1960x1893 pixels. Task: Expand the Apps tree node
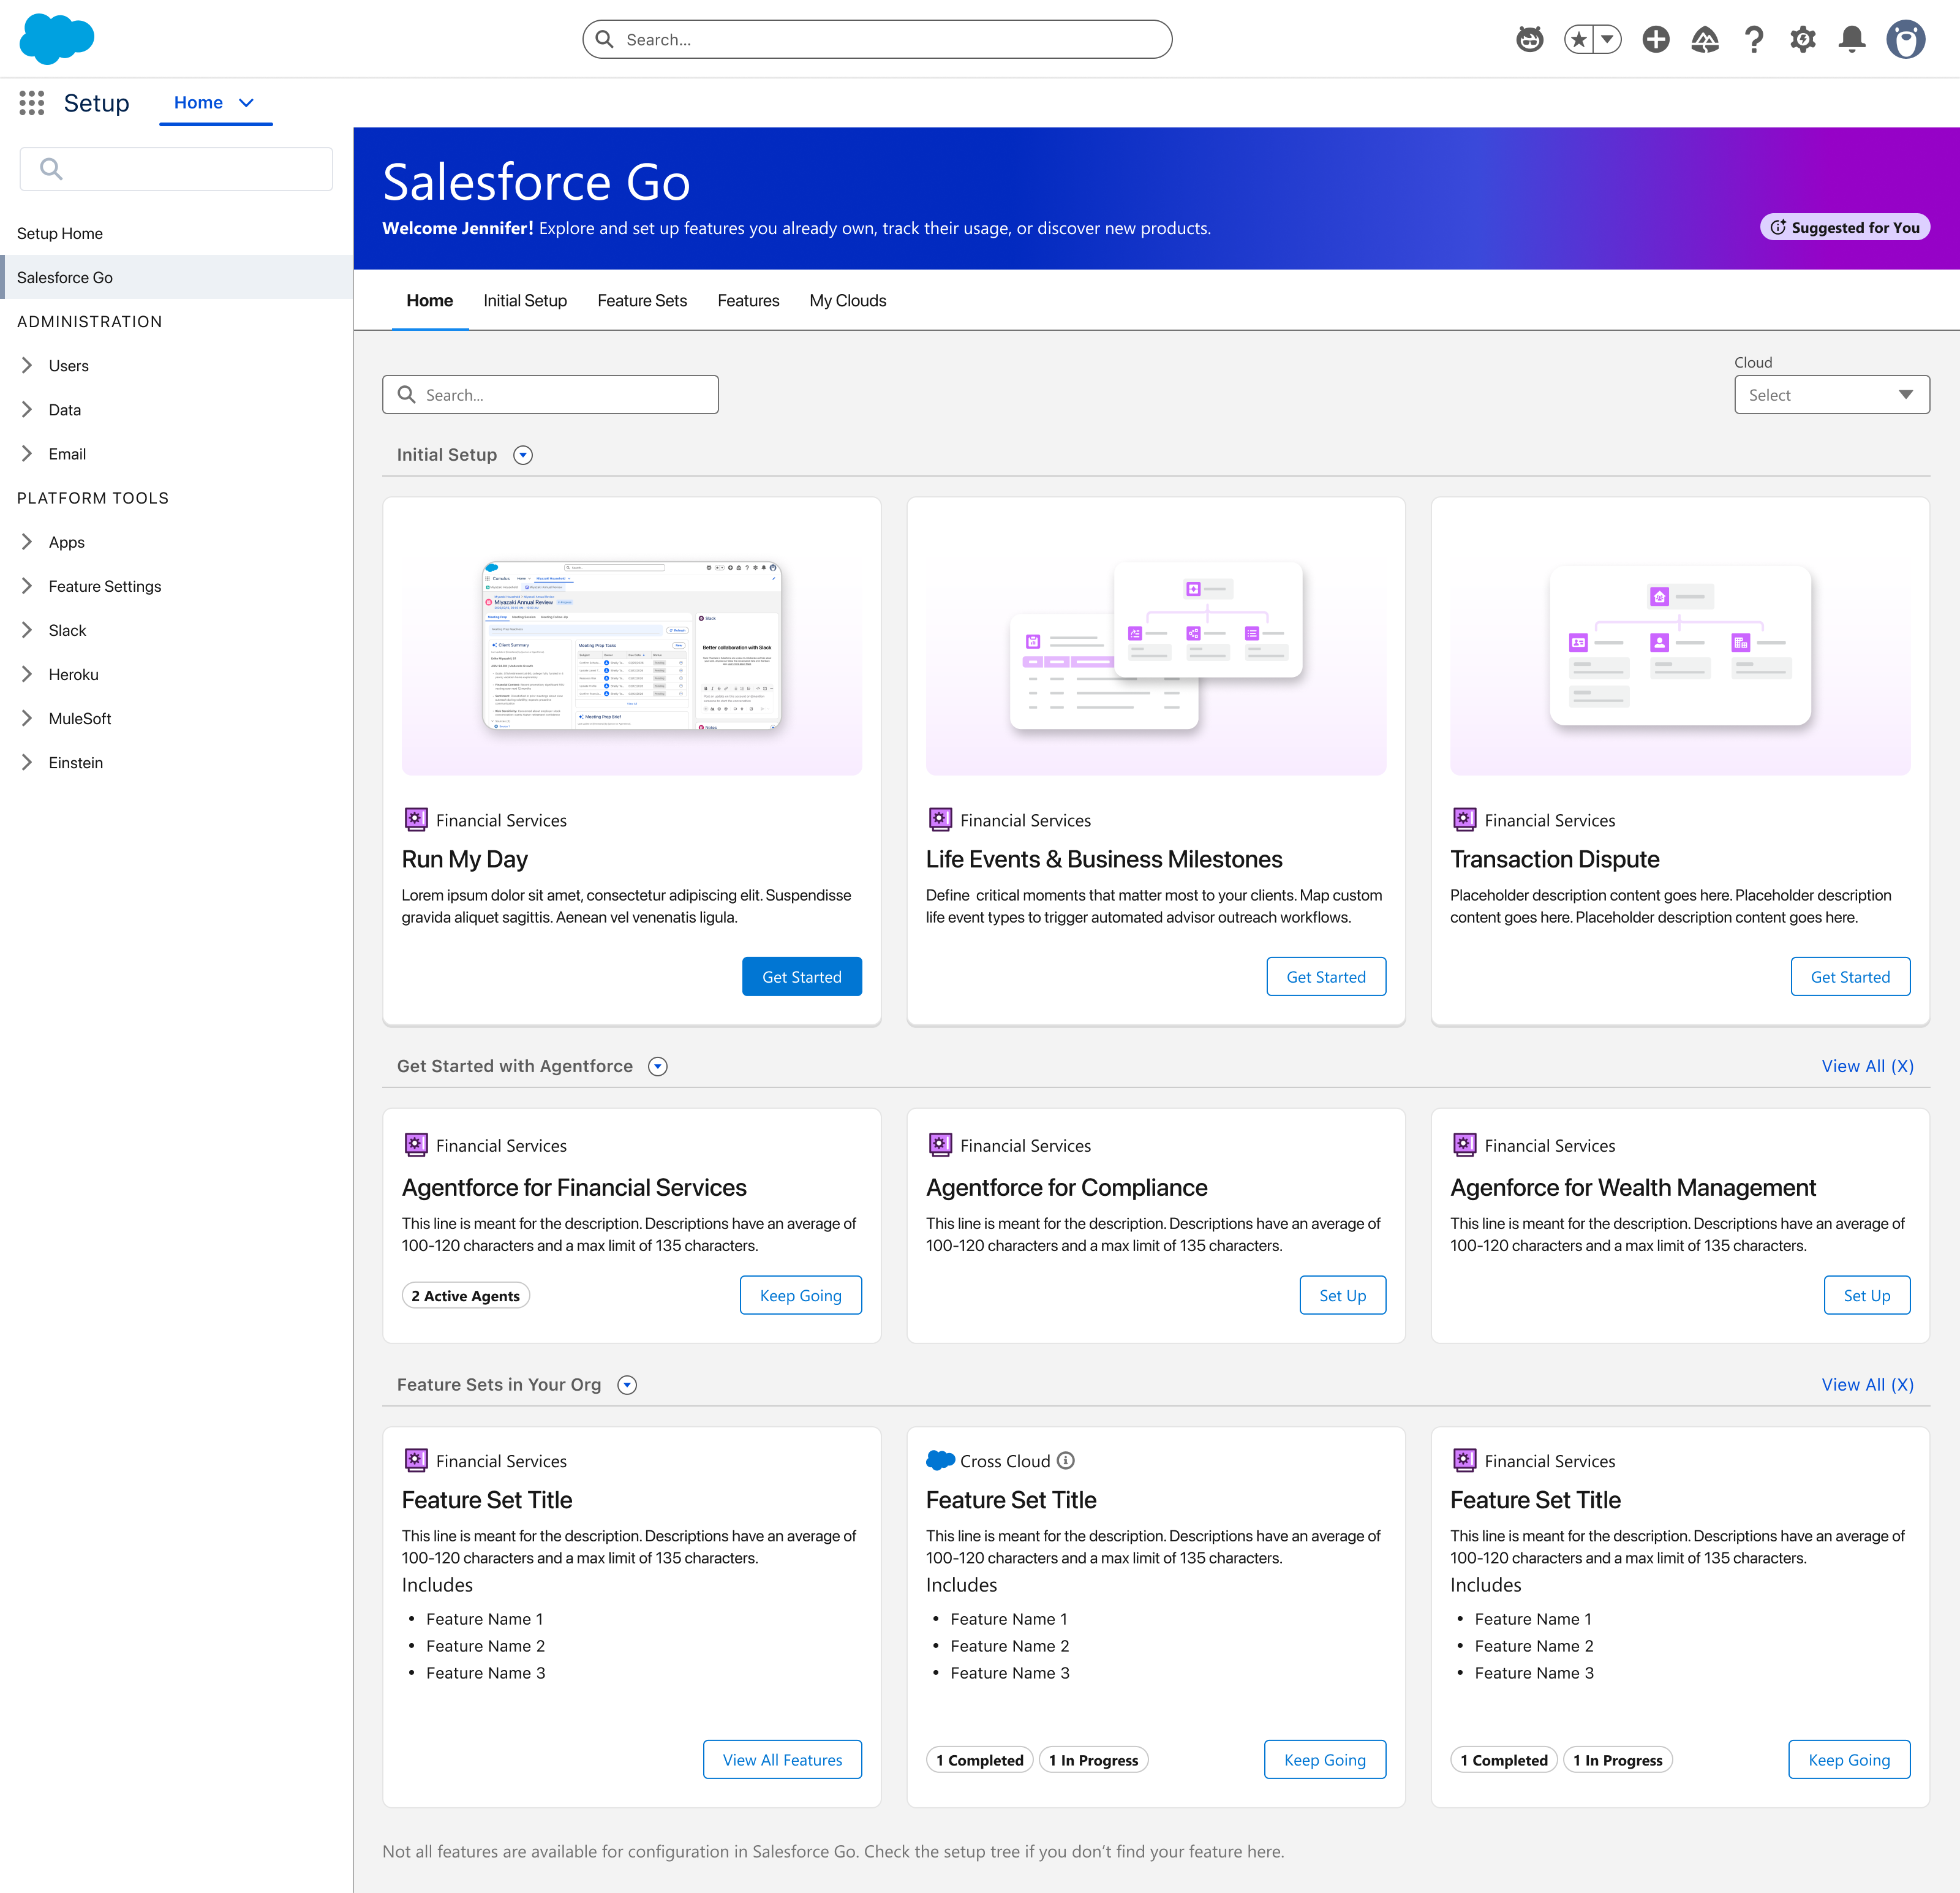point(27,542)
